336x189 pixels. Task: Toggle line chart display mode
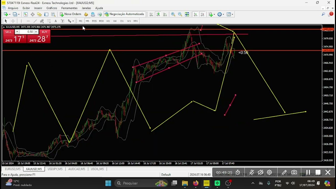point(165,14)
